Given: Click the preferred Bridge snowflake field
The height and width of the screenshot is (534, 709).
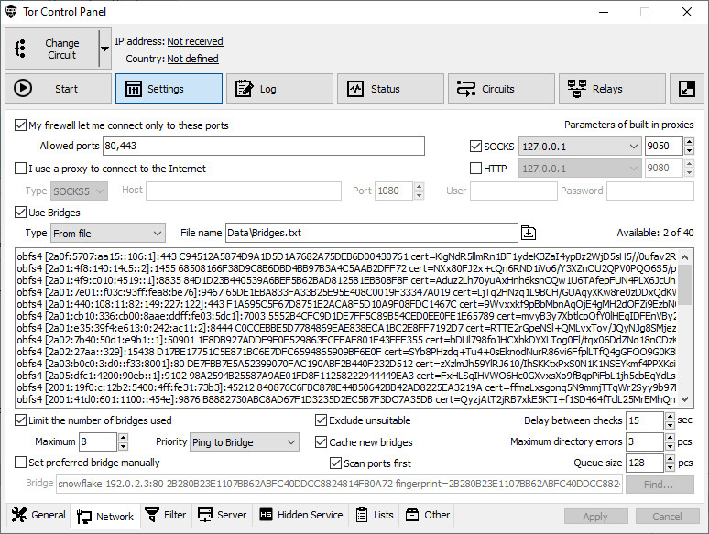Looking at the screenshot, I should (x=339, y=484).
